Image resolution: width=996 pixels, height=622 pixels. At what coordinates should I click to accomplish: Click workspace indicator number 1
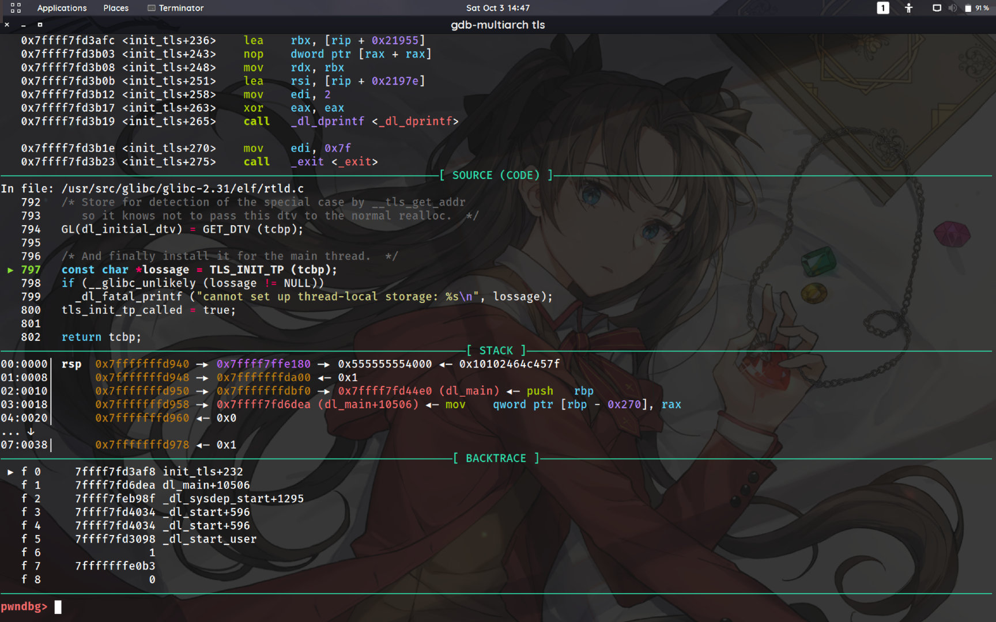pyautogui.click(x=883, y=8)
